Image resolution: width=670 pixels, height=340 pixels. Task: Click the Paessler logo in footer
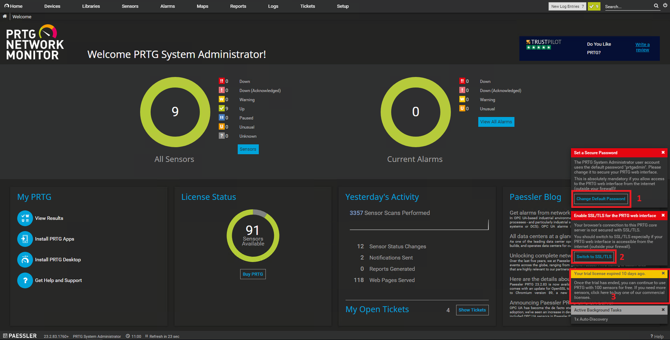(x=20, y=336)
